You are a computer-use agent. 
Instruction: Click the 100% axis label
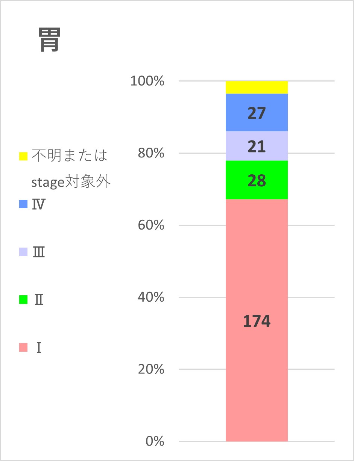(147, 81)
